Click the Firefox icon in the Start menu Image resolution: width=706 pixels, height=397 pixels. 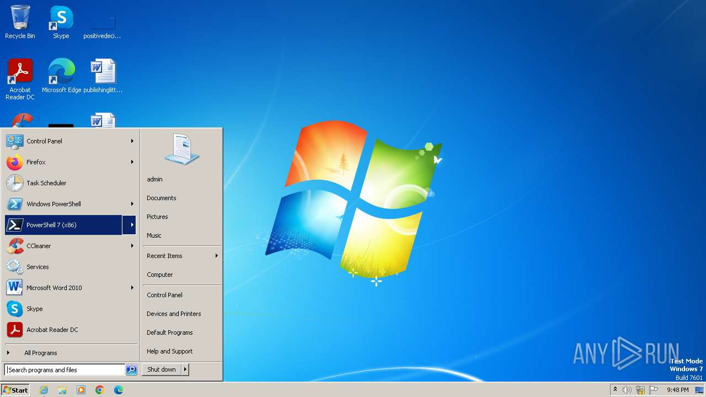point(14,162)
